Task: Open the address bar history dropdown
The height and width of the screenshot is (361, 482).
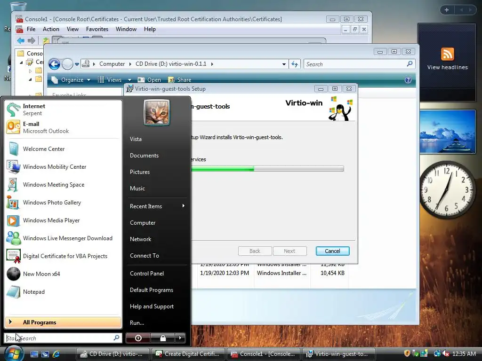Action: click(x=284, y=64)
